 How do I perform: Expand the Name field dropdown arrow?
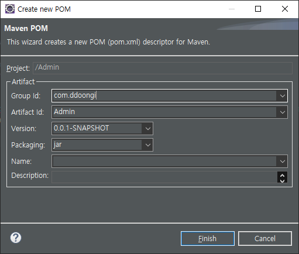click(282, 162)
